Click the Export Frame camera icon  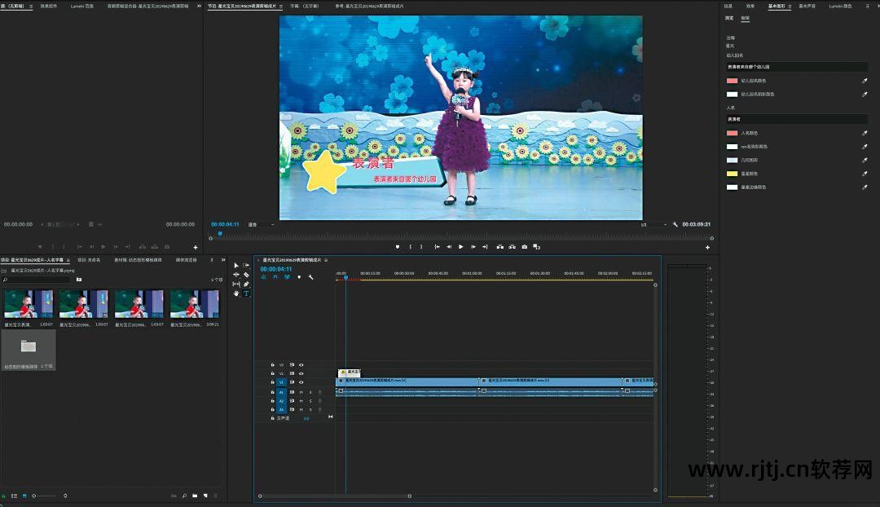[524, 246]
